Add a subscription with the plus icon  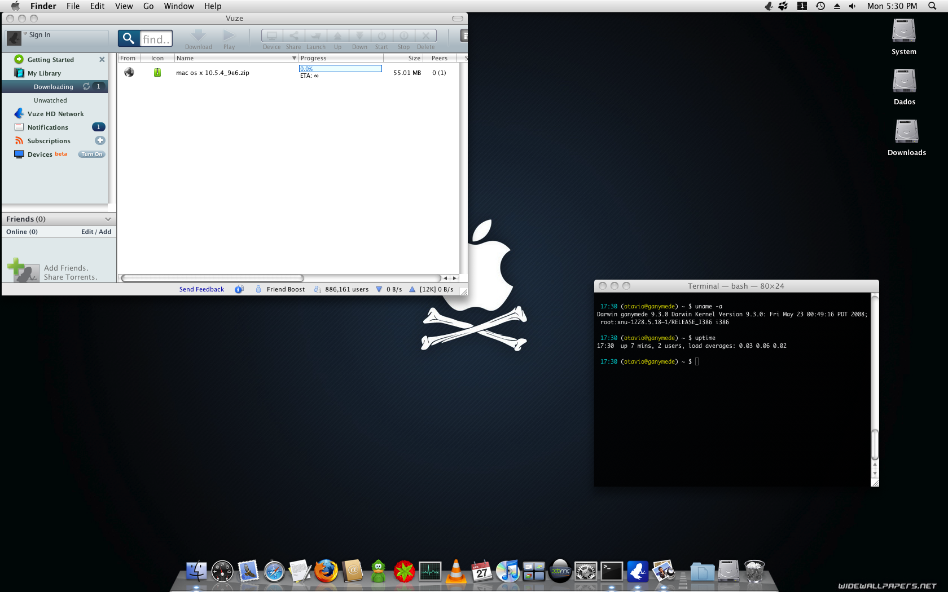point(100,140)
